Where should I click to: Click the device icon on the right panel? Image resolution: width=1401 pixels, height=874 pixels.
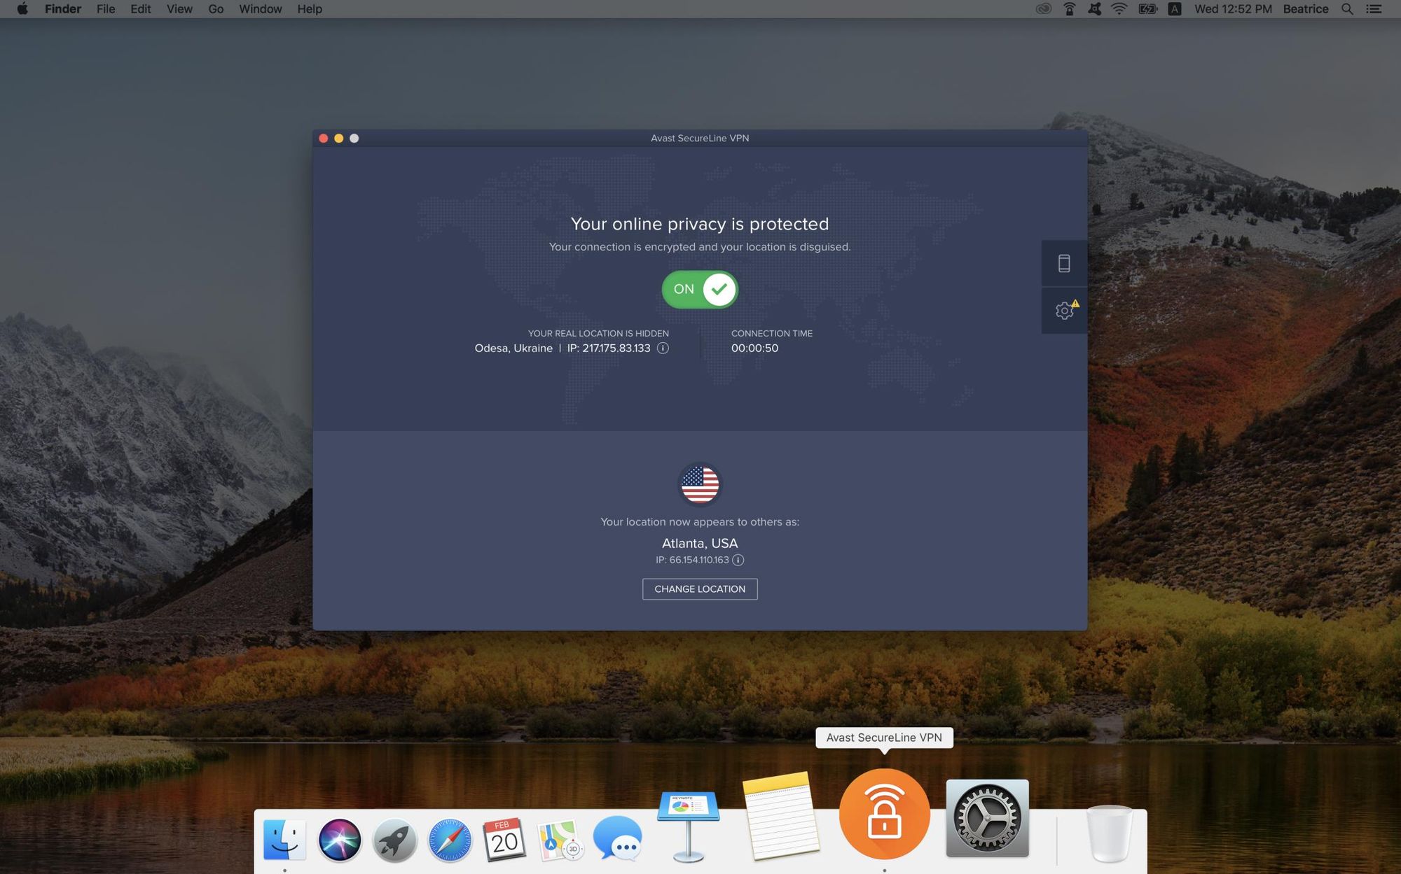1064,263
